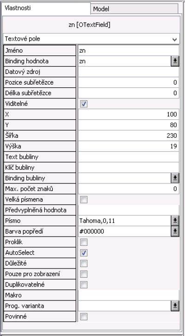Enable the Velká písmena checkbox
Image resolution: width=185 pixels, height=336 pixels.
(x=84, y=200)
